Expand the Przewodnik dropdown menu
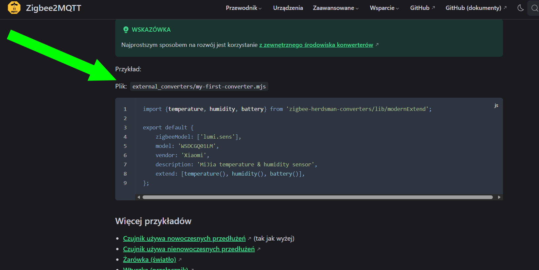Screen dimensions: 539x270 [244, 8]
